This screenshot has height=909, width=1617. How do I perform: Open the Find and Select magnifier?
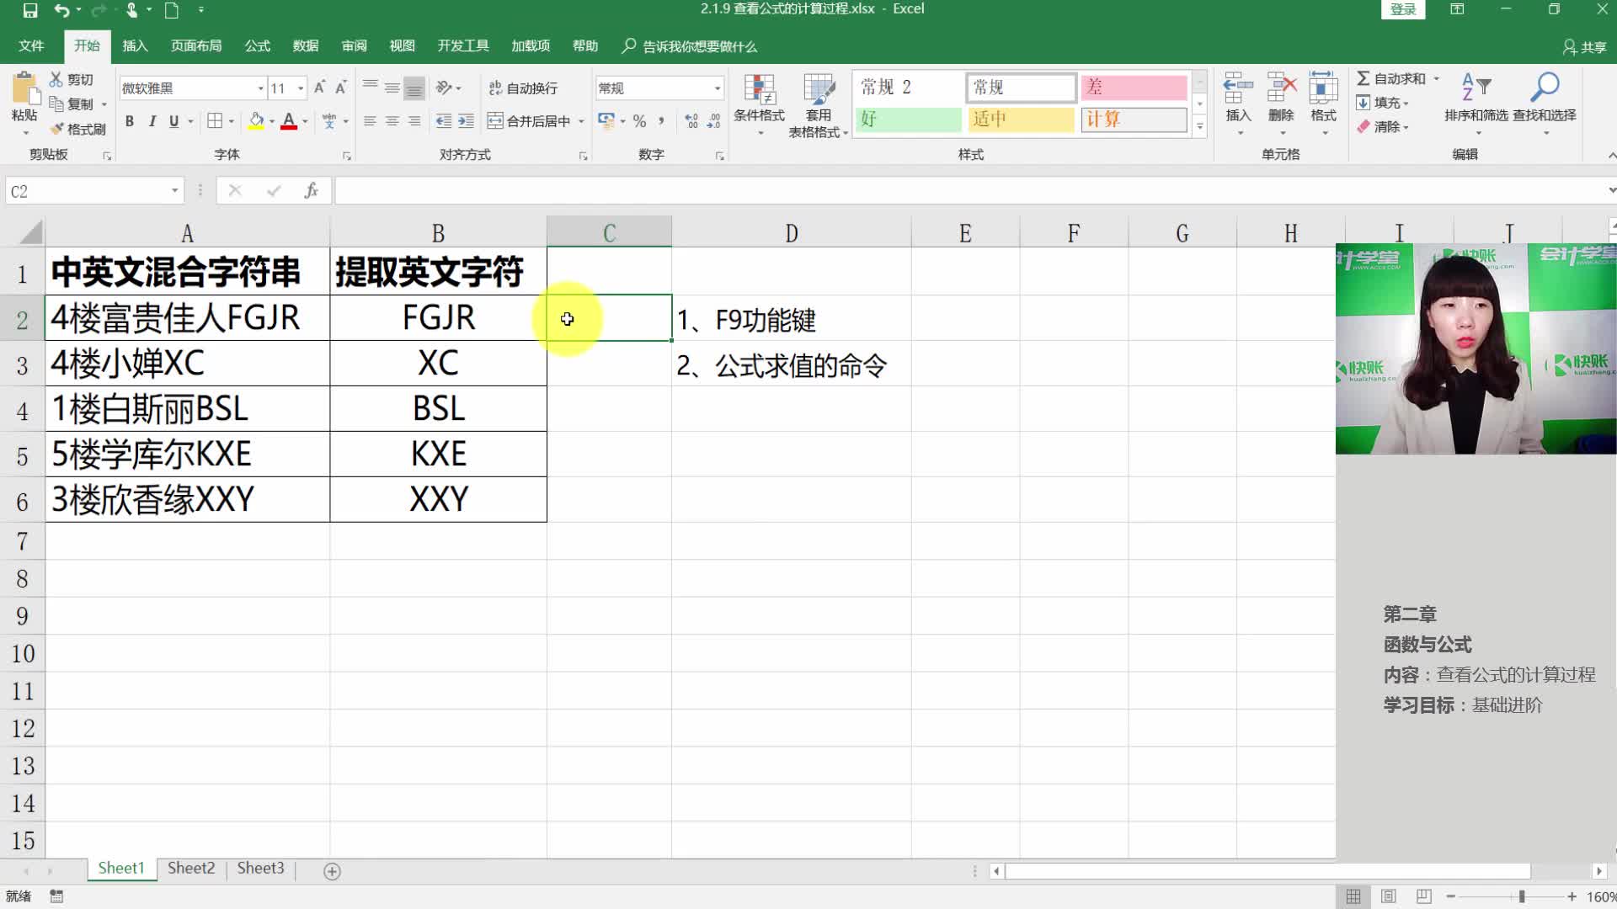tap(1544, 88)
